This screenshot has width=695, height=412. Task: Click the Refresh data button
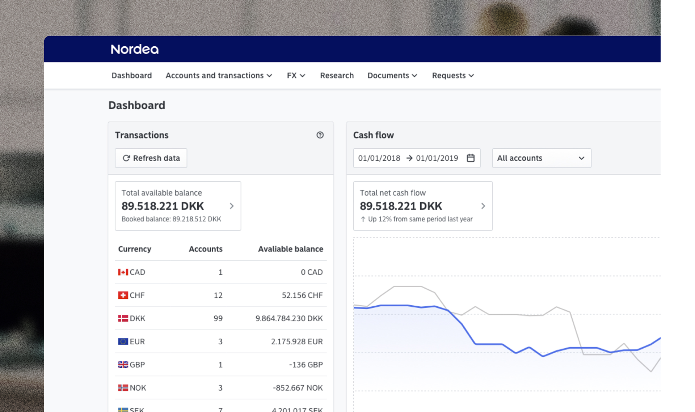click(x=151, y=158)
